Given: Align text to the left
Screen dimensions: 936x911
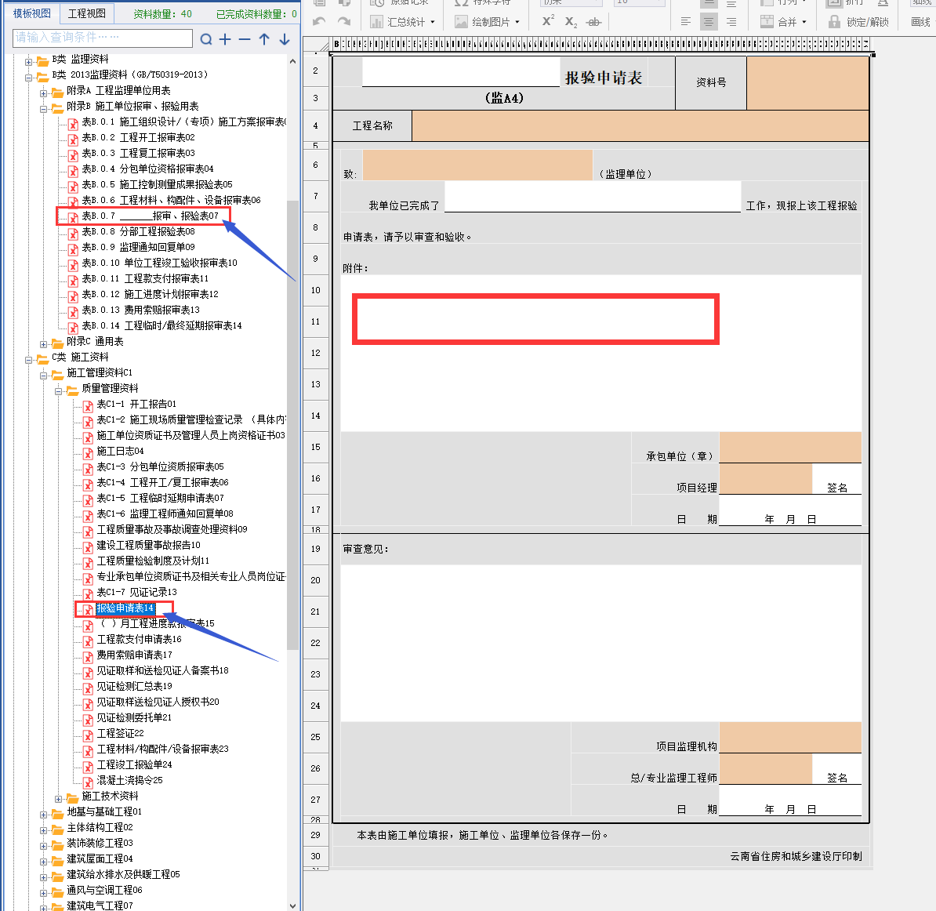Looking at the screenshot, I should pyautogui.click(x=686, y=22).
